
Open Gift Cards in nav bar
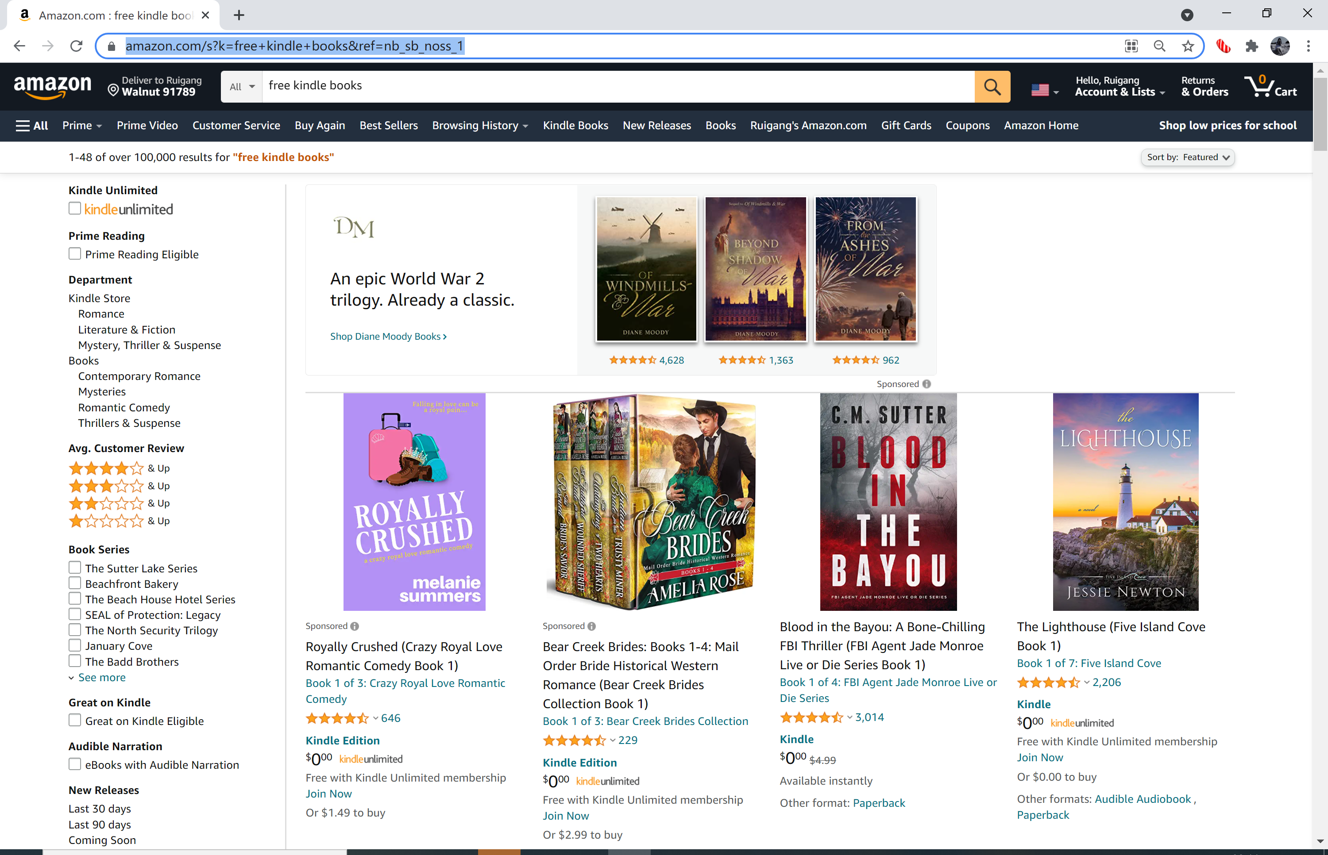click(x=906, y=126)
